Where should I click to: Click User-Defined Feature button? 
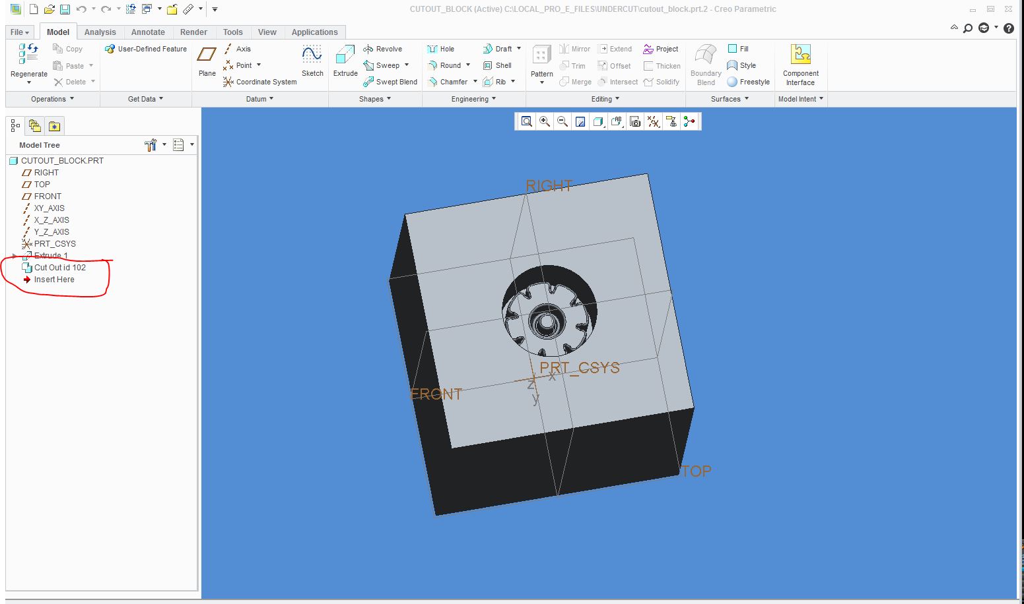(x=146, y=49)
